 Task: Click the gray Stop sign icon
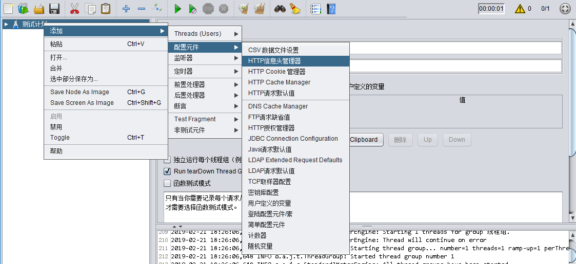[208, 8]
